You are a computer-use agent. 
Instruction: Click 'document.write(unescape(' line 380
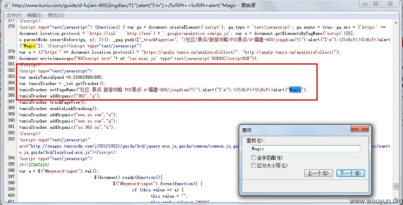pyautogui.click(x=139, y=58)
